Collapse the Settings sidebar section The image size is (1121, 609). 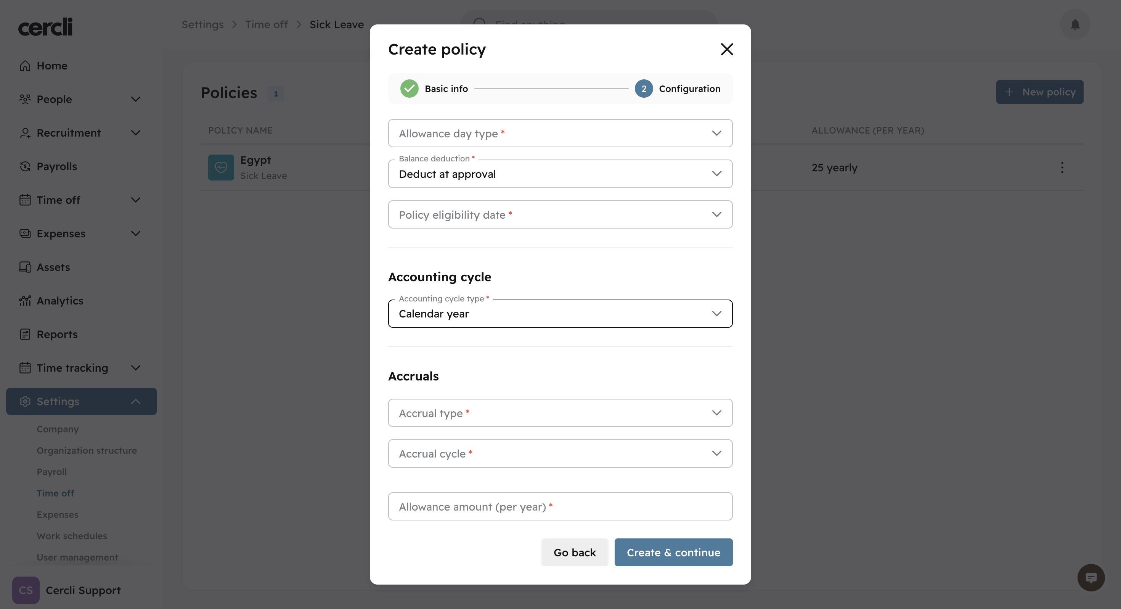(x=136, y=401)
